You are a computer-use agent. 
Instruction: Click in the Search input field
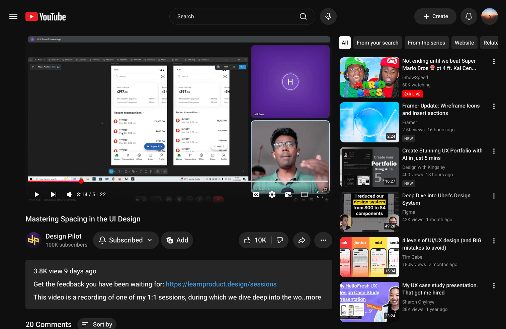point(234,16)
